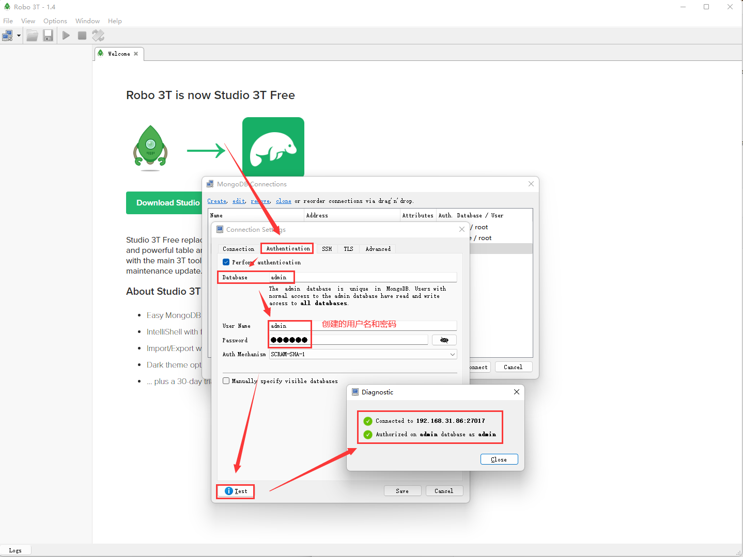Close the Diagnostic dialog with the X icon

516,392
